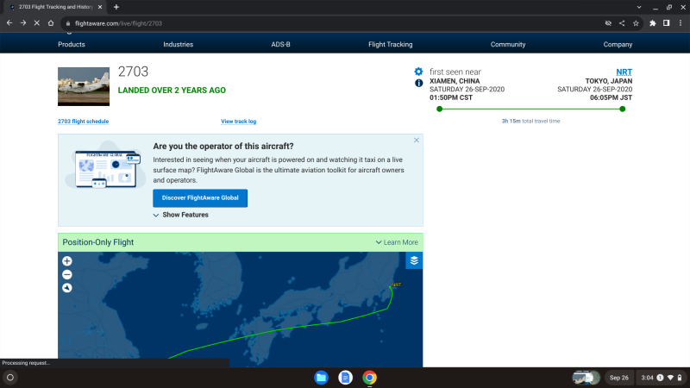Image resolution: width=690 pixels, height=388 pixels.
Task: Zoom in on the flight map
Action: [x=67, y=261]
